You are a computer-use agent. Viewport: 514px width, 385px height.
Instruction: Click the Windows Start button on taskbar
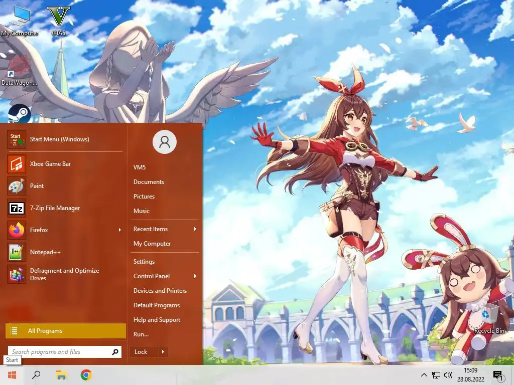[12, 375]
